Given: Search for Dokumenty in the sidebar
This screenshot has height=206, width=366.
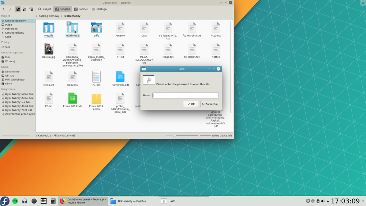Looking at the screenshot, I should coord(18,72).
